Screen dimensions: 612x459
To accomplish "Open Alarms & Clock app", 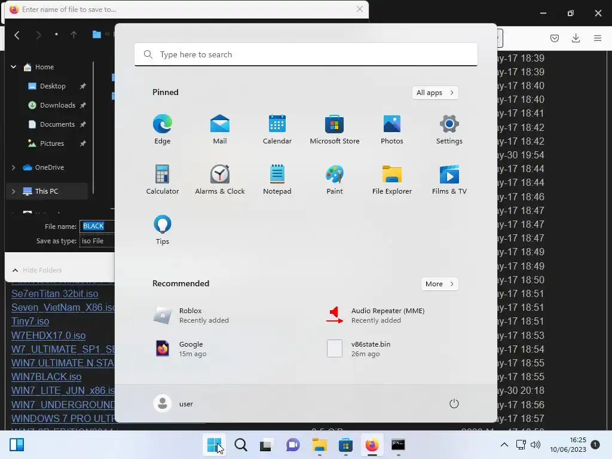I will tap(220, 179).
